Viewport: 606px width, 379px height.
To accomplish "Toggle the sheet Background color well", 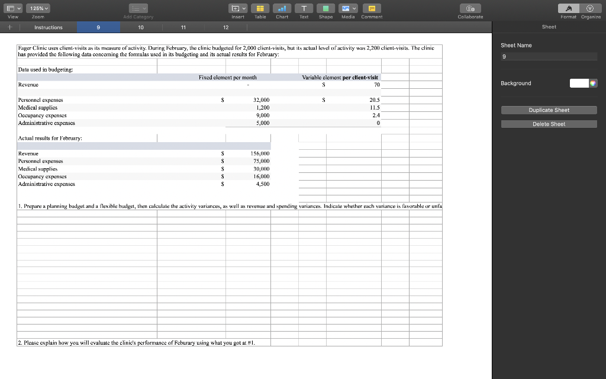I will (x=578, y=83).
